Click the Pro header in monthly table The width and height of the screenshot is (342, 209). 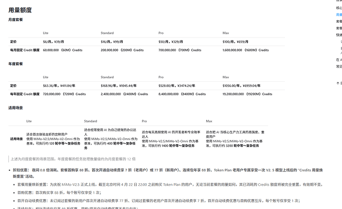point(161,33)
